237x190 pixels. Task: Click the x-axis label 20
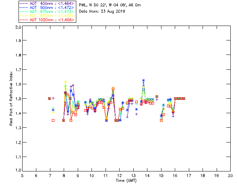230,176
